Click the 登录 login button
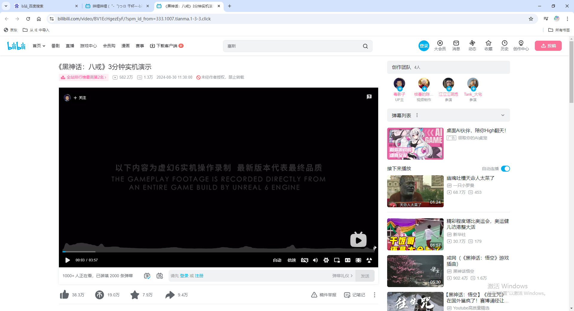The height and width of the screenshot is (311, 574). [x=424, y=46]
